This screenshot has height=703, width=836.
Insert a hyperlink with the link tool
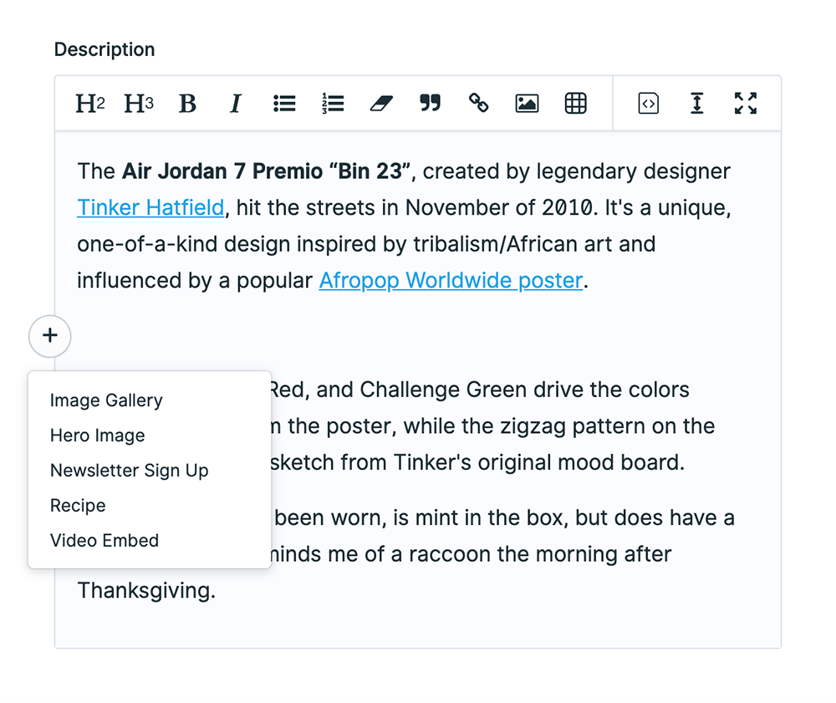pyautogui.click(x=478, y=103)
